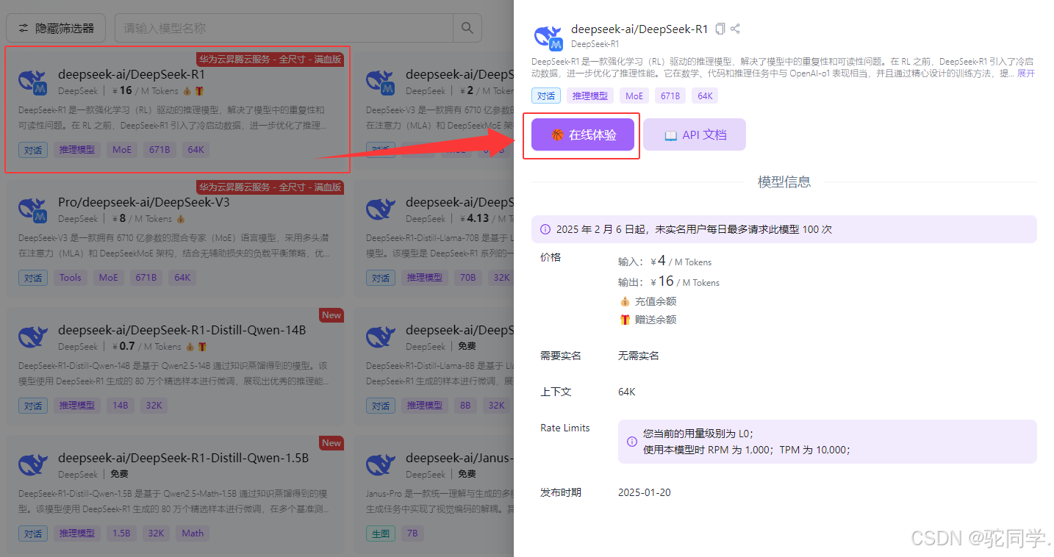Viewport: 1054px width, 557px height.
Task: Click the whale logo on the deepseek-ai/DeepSeek-R1 card
Action: [x=33, y=82]
